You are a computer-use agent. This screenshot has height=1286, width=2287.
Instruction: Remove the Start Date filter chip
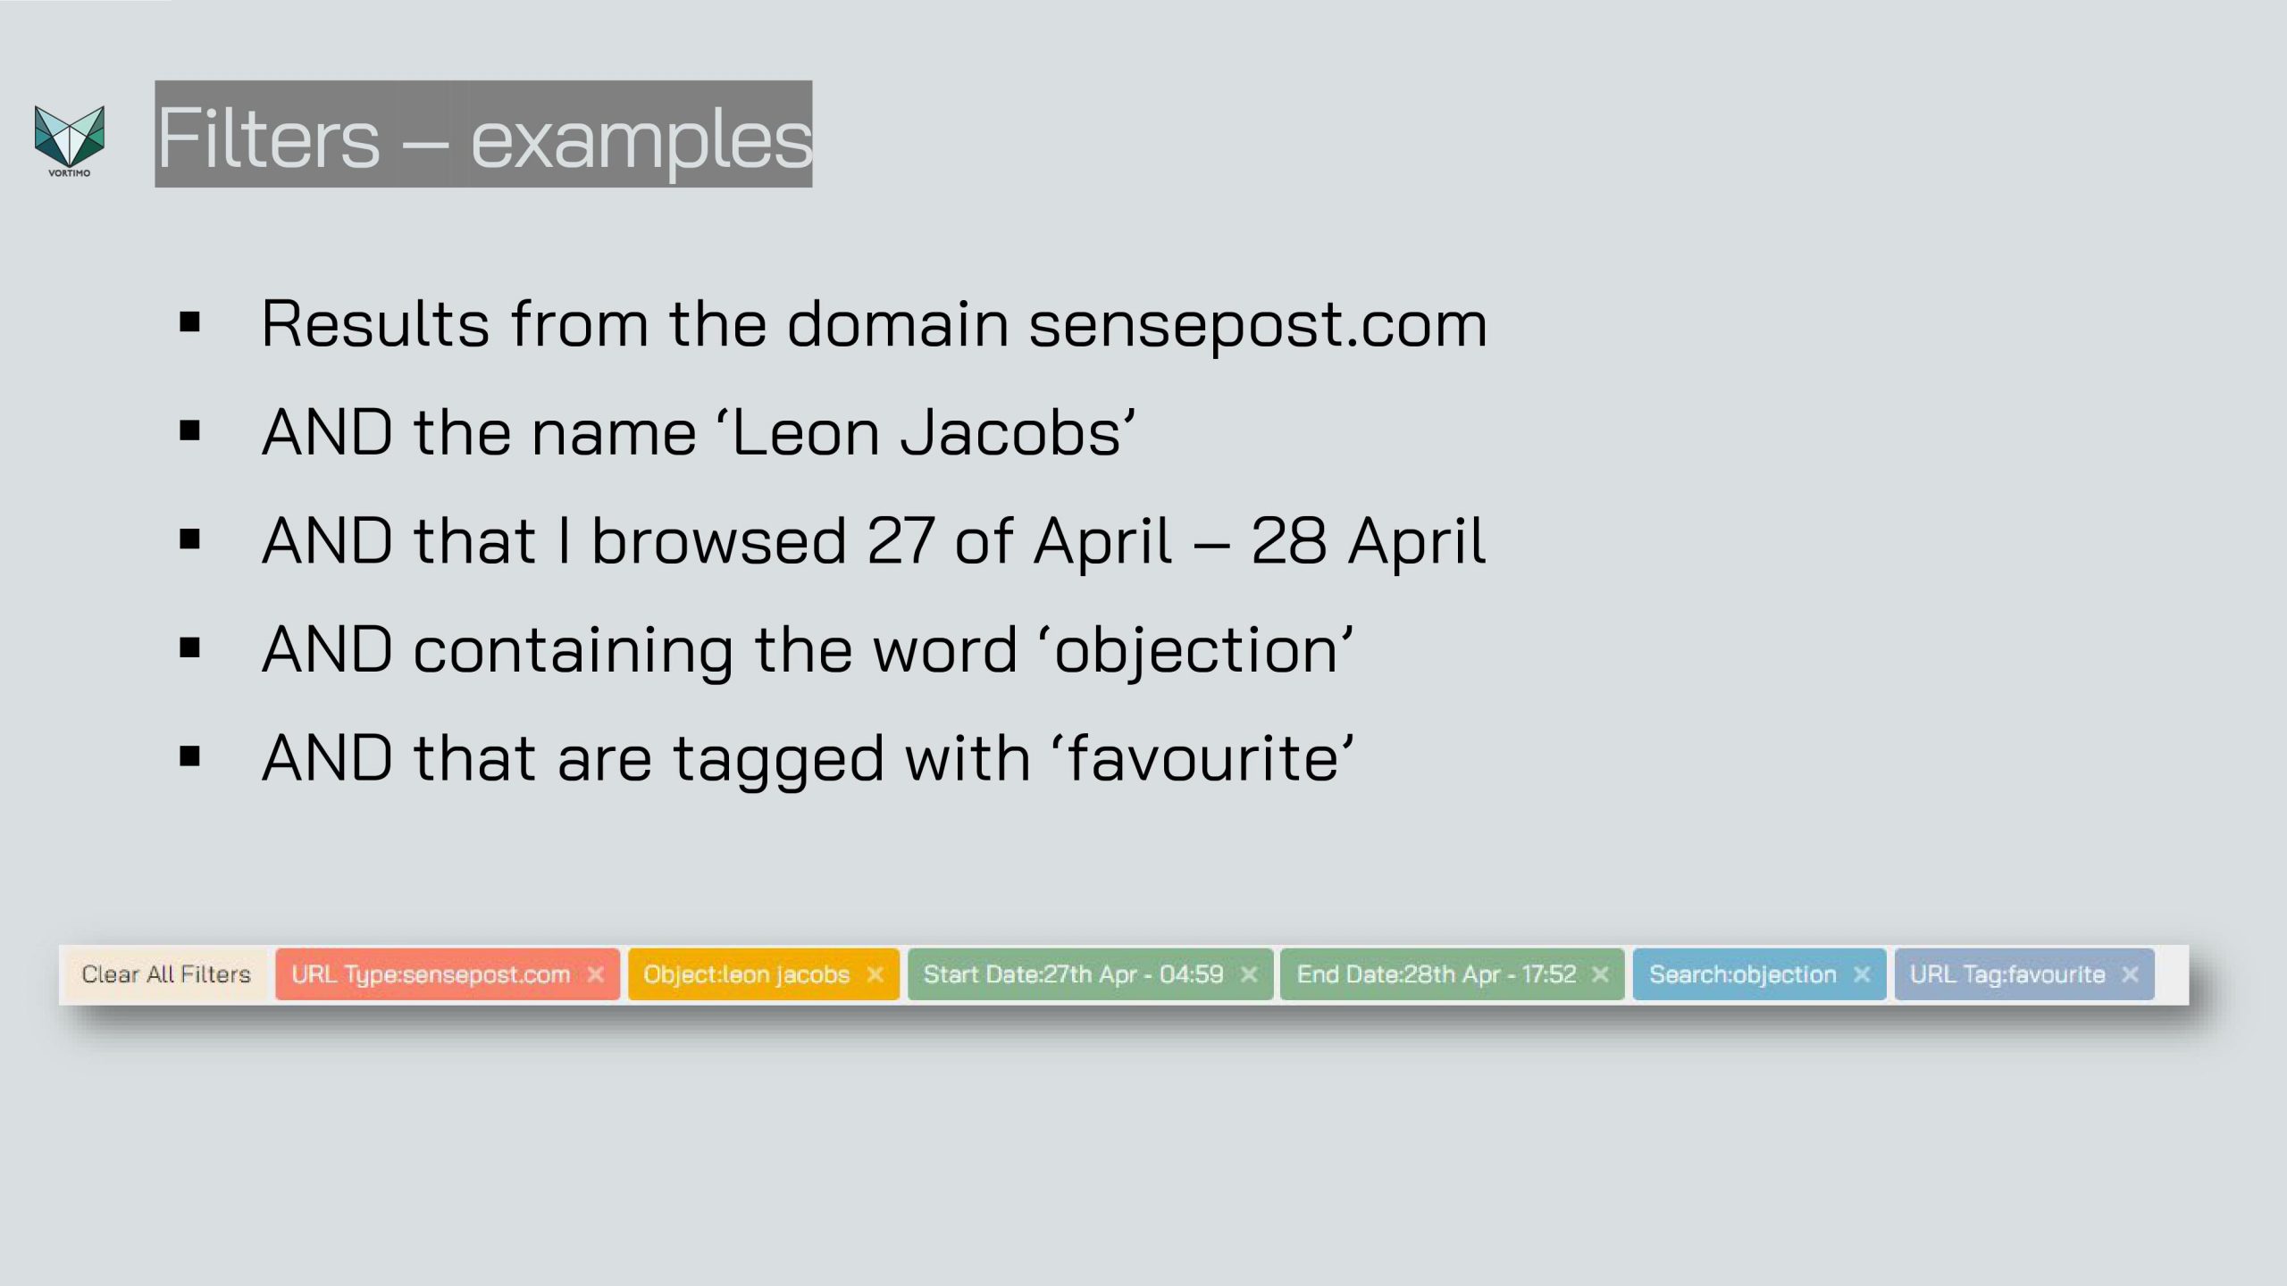click(x=1250, y=974)
